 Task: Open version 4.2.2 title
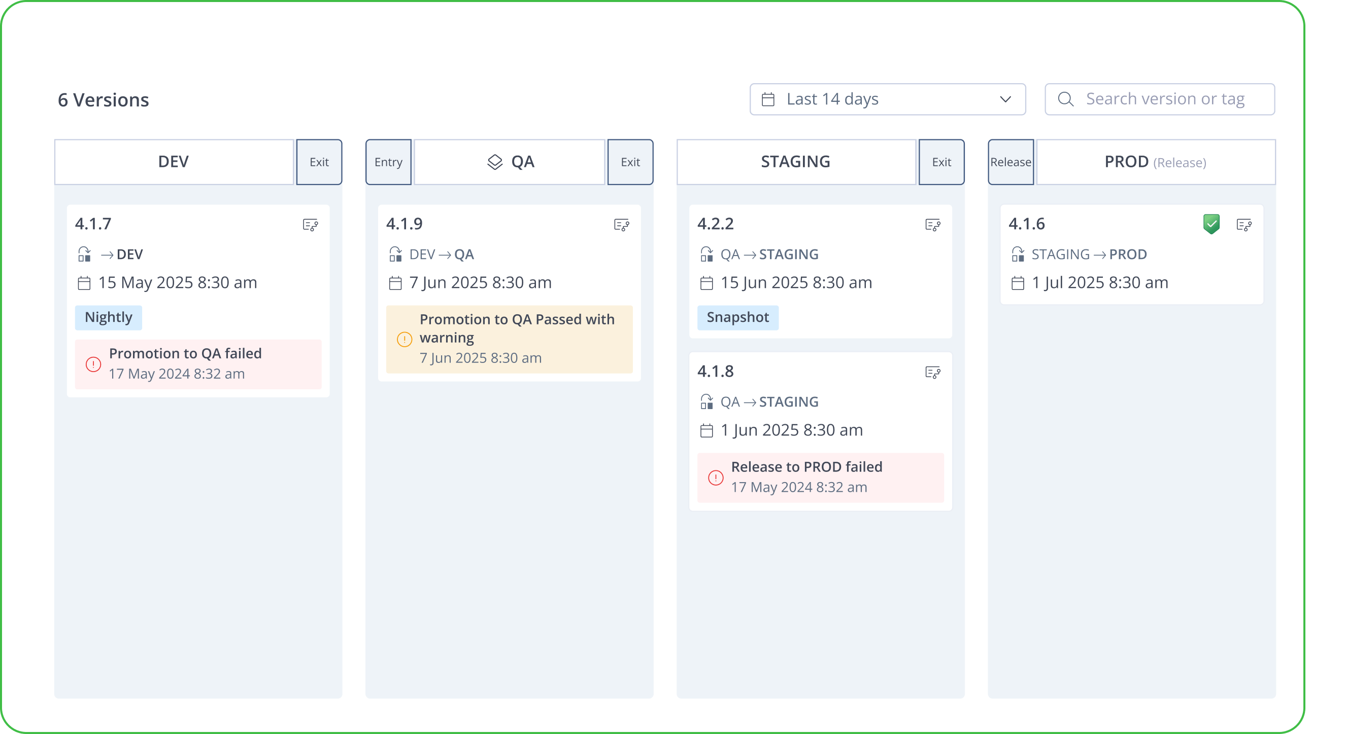tap(716, 224)
